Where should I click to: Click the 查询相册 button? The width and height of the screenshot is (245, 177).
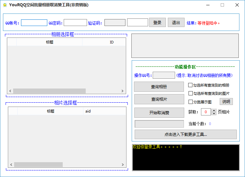tap(159, 87)
